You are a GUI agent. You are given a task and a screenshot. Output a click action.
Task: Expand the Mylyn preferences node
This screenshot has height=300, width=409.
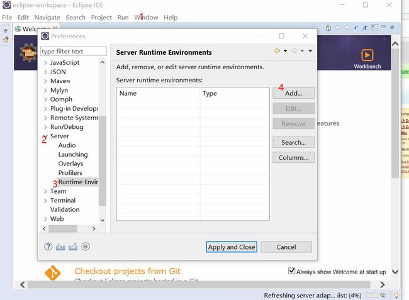pos(46,91)
